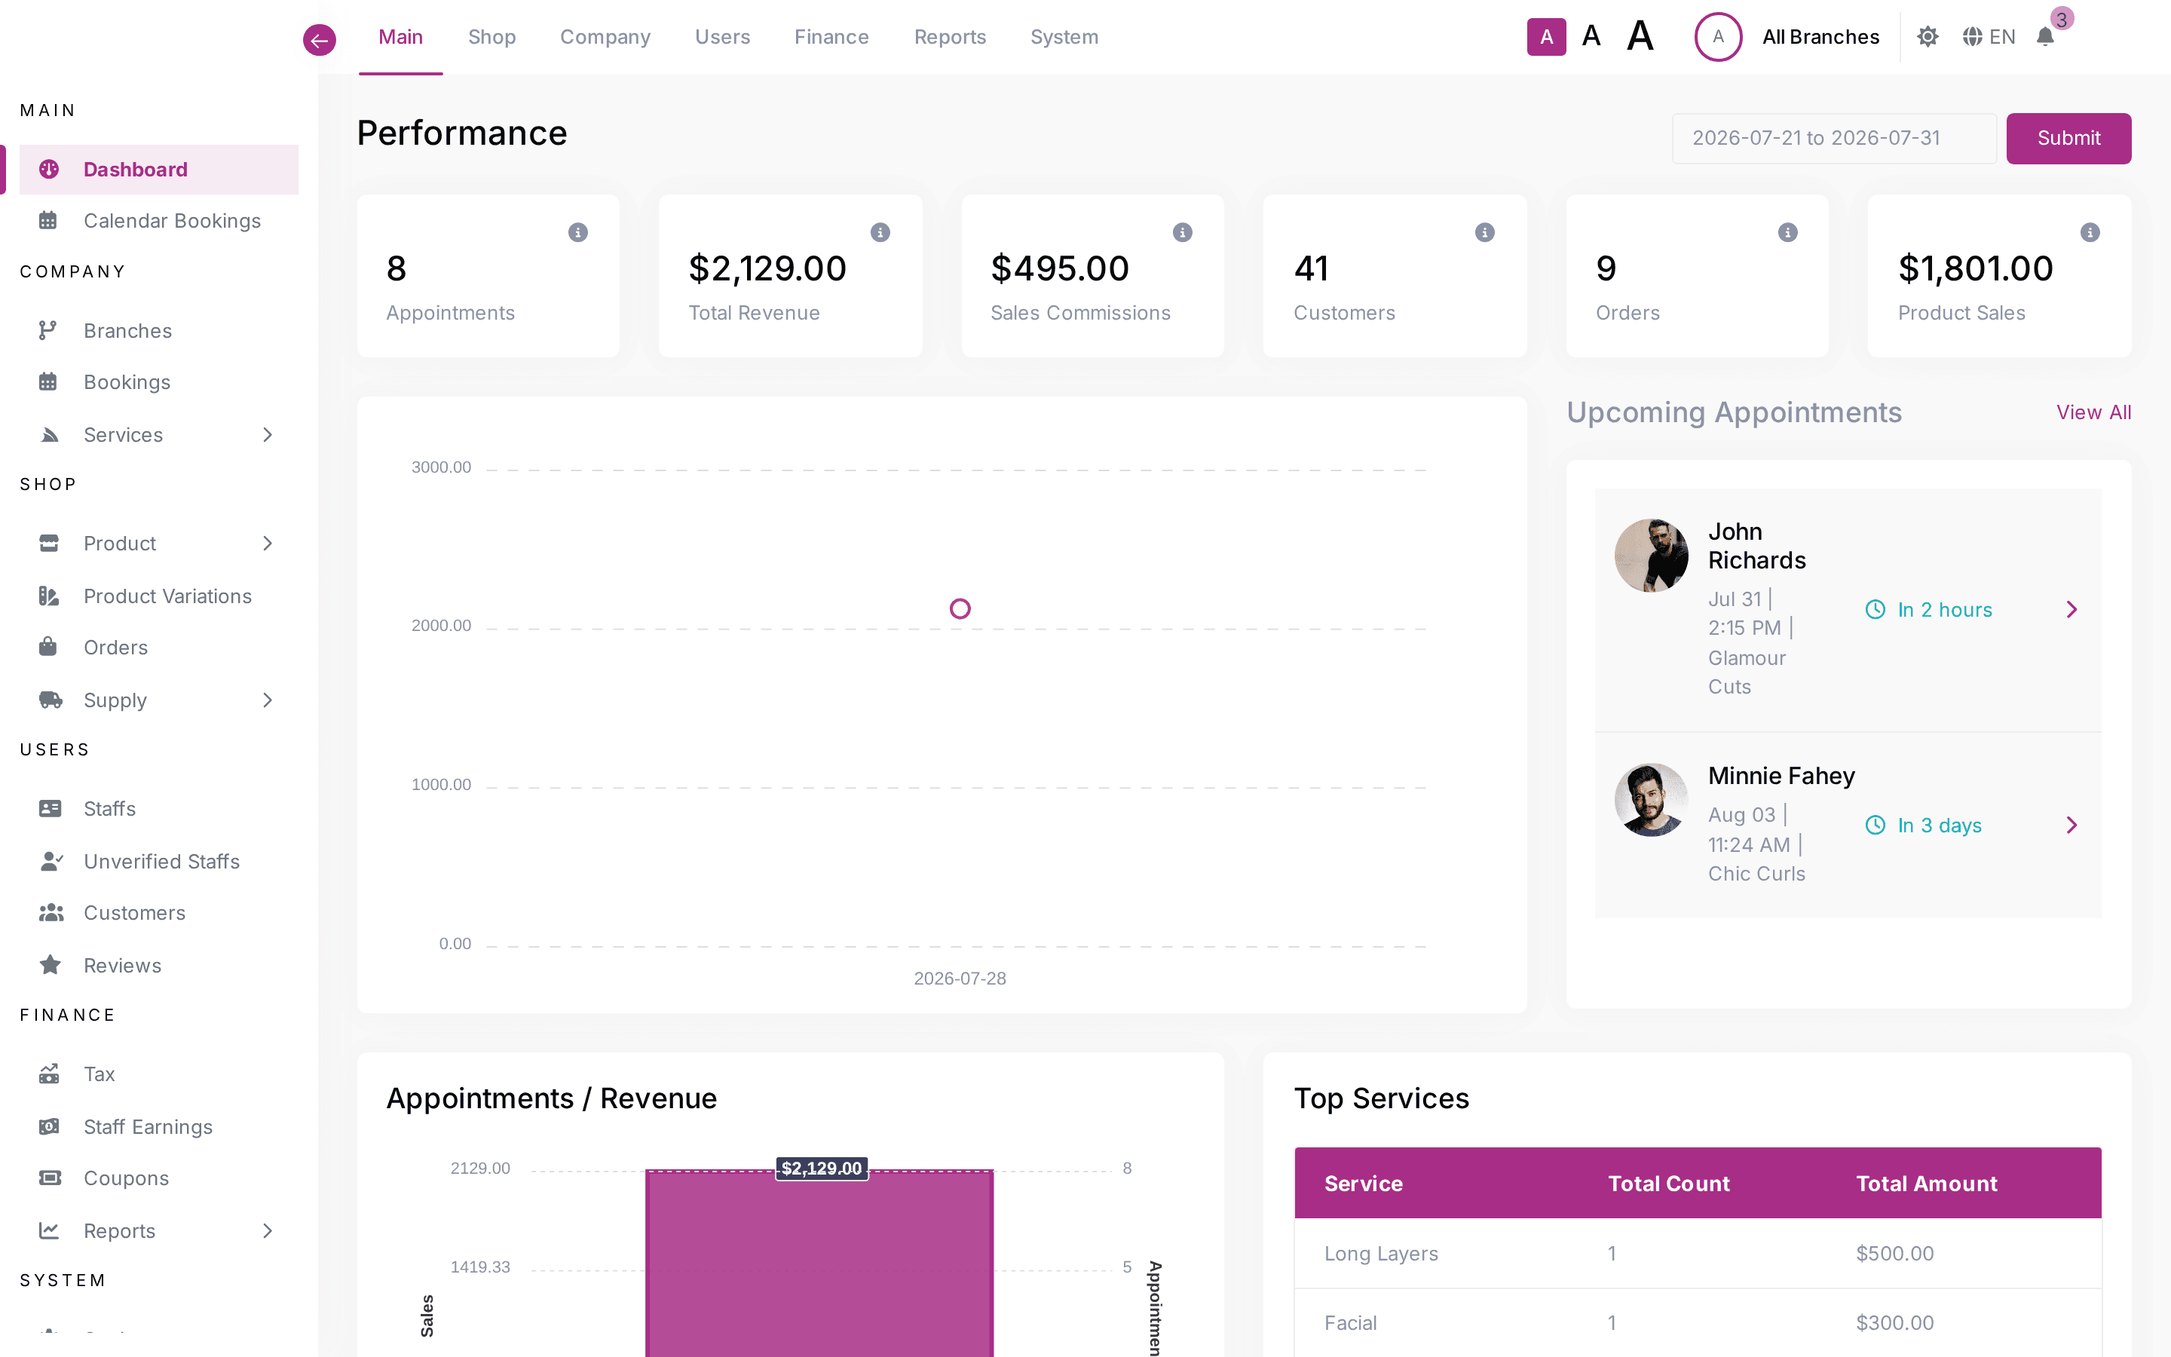Screen dimensions: 2171x1357
Task: Expand the Reports submenu chevron in sidebar
Action: click(268, 1231)
